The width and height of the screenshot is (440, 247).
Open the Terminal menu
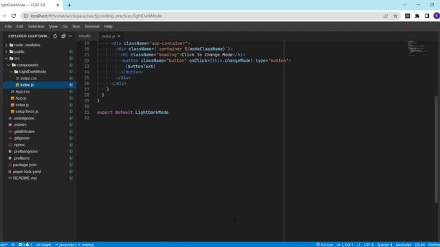point(92,26)
